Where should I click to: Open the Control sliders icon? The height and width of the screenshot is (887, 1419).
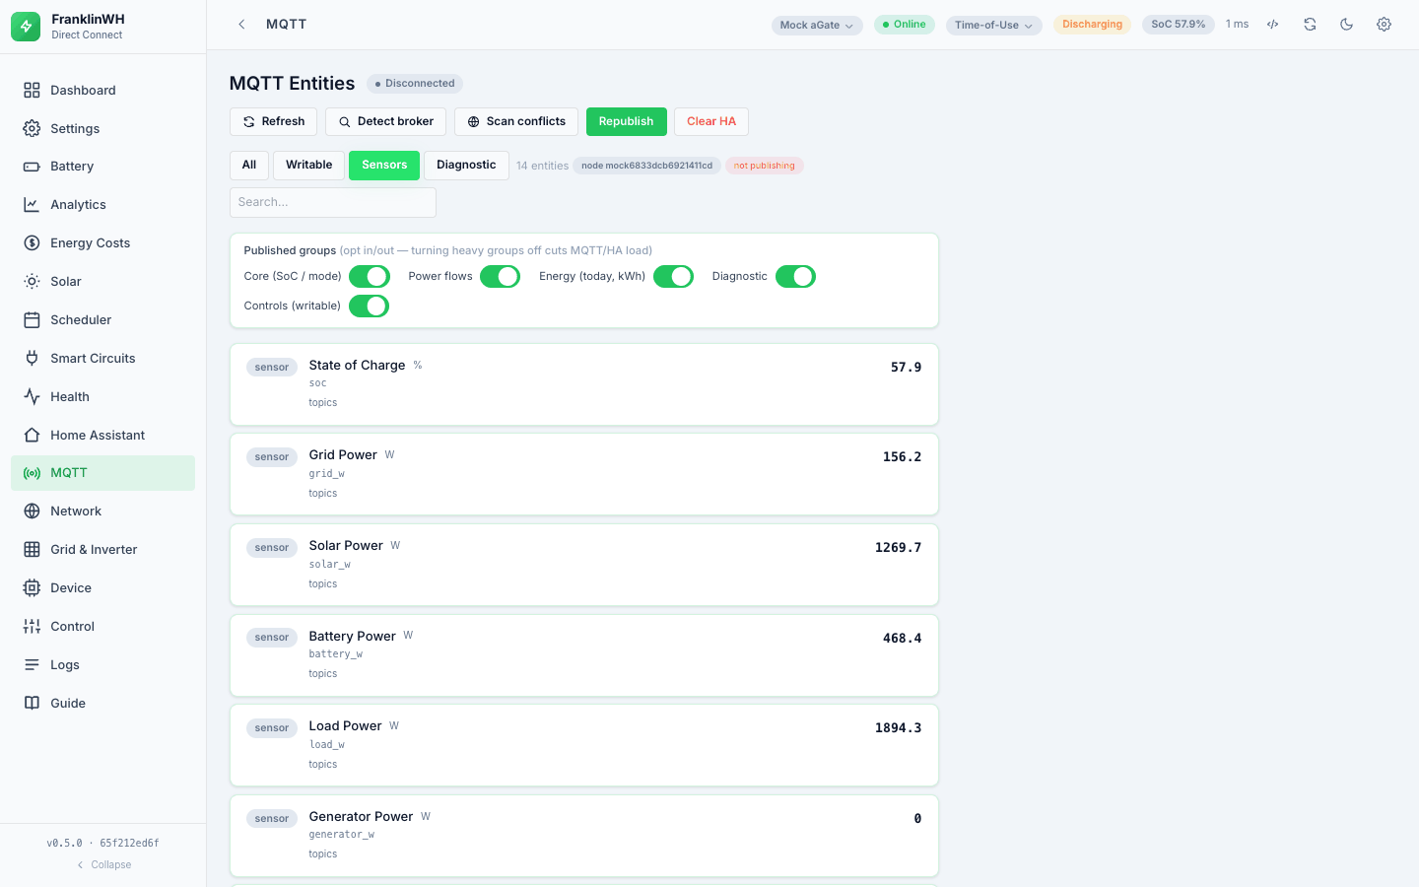(x=32, y=627)
